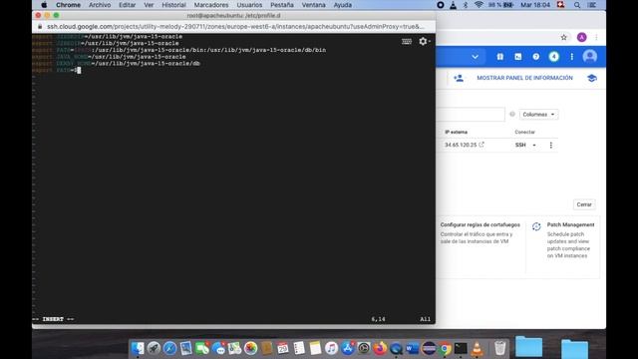The image size is (638, 359).
Task: Open Music app from the Dock
Action: pyautogui.click(x=331, y=348)
